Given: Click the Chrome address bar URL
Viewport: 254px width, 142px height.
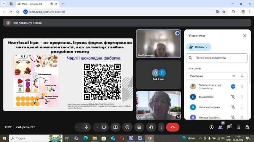Looking at the screenshot, I should coord(47,12).
